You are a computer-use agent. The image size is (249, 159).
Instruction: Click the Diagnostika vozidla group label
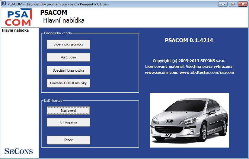pos(58,33)
